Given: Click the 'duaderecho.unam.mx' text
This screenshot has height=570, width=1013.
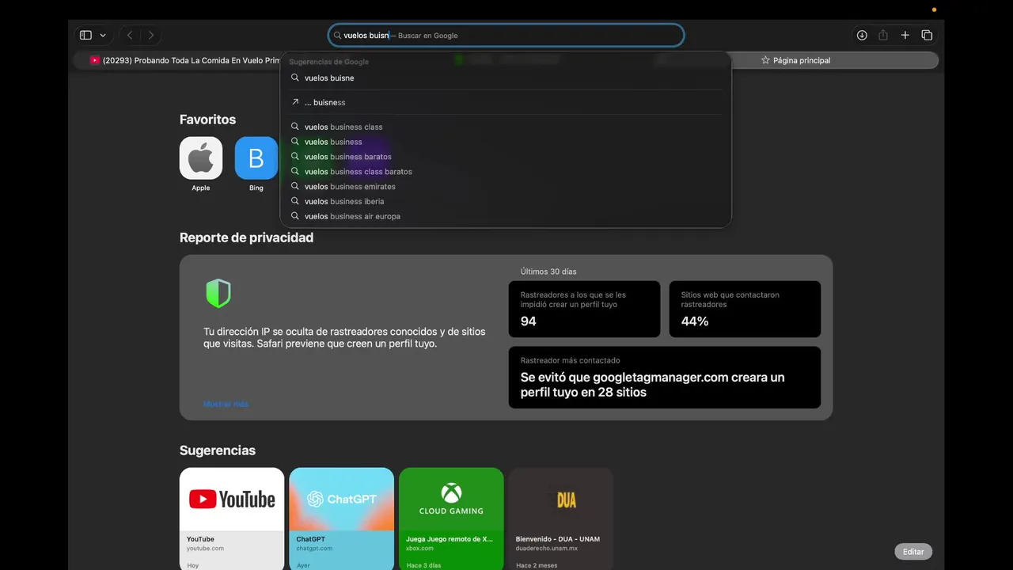Looking at the screenshot, I should [546, 549].
